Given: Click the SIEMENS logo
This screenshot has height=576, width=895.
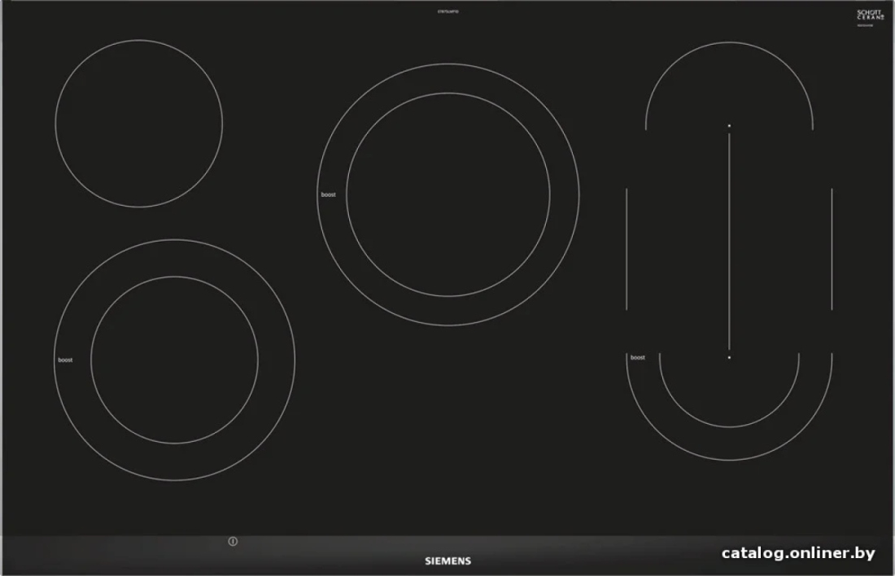Looking at the screenshot, I should tap(448, 561).
